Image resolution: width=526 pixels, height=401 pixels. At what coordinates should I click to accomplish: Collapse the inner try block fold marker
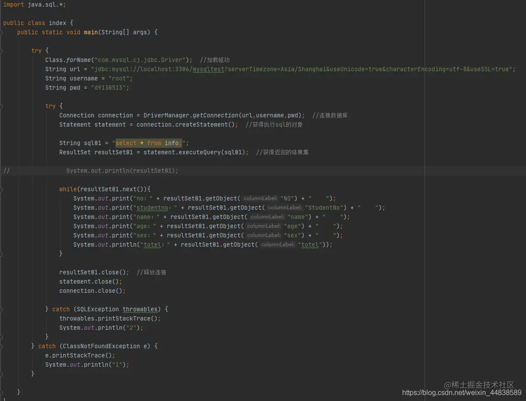tap(1, 106)
